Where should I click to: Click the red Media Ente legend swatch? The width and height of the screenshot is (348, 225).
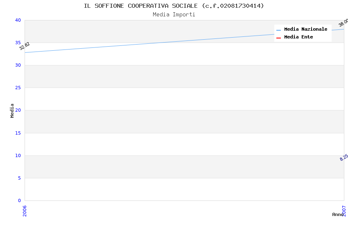coord(278,38)
